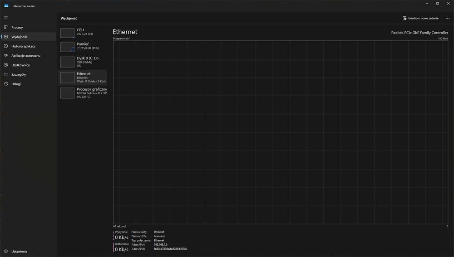Click the bbrouter DNS name value
Image resolution: width=454 pixels, height=257 pixels.
point(159,236)
